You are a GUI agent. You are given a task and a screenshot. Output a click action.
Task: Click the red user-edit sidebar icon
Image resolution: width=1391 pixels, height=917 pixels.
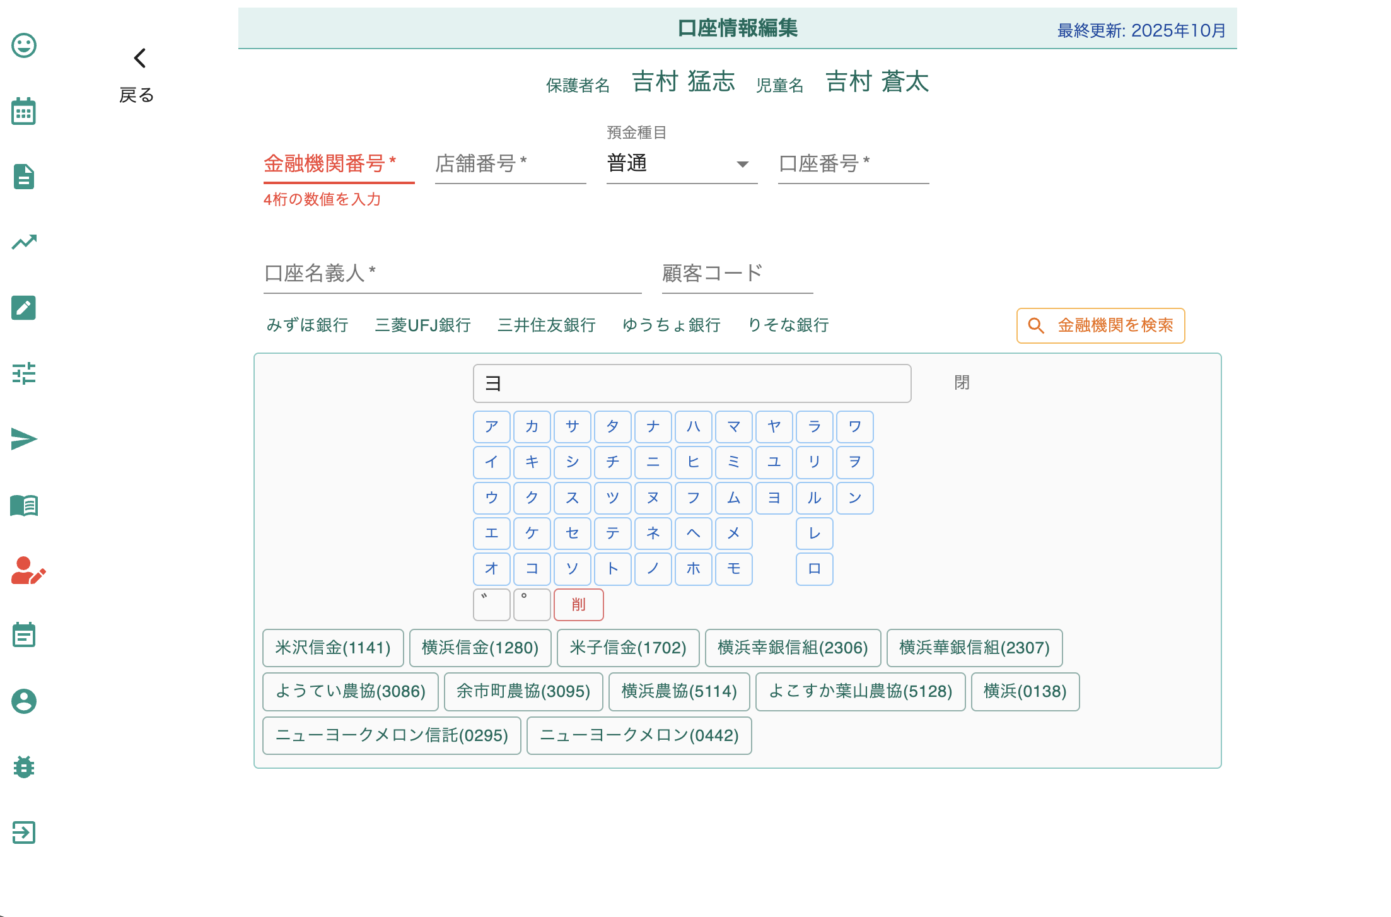[28, 571]
